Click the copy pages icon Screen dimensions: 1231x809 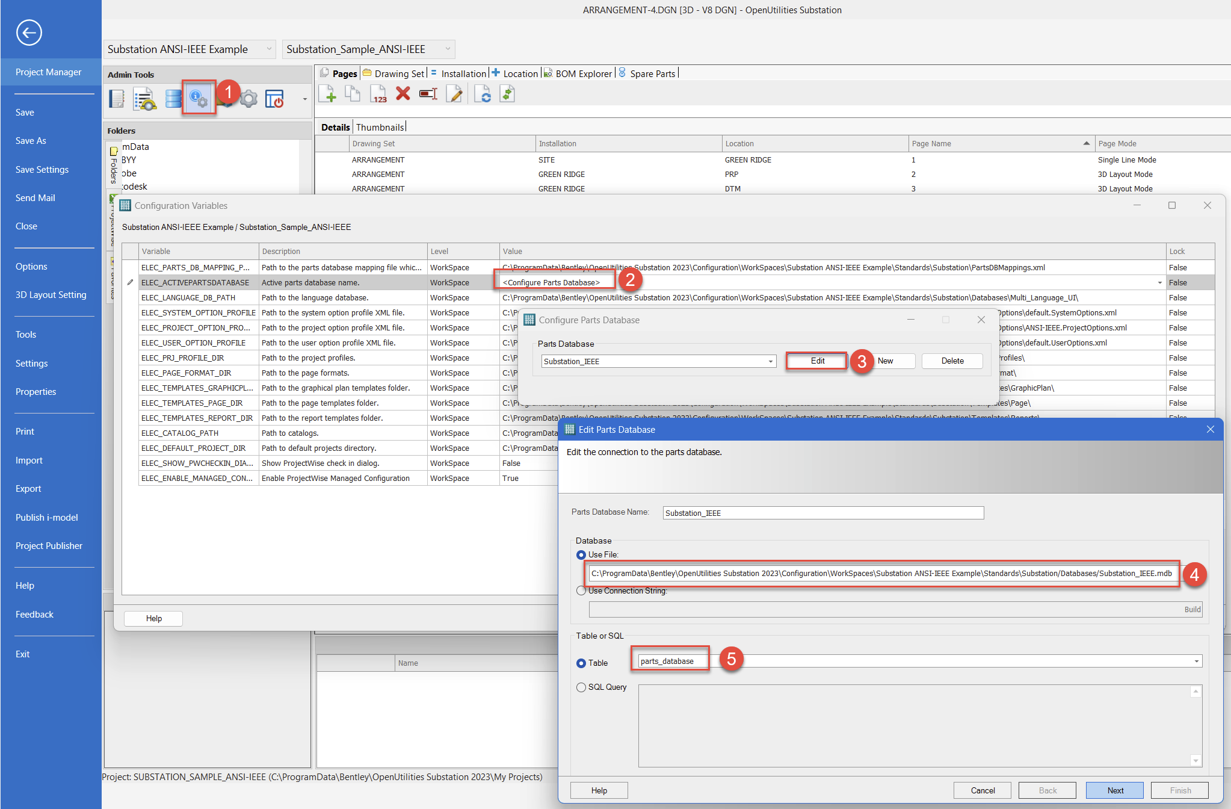[353, 94]
